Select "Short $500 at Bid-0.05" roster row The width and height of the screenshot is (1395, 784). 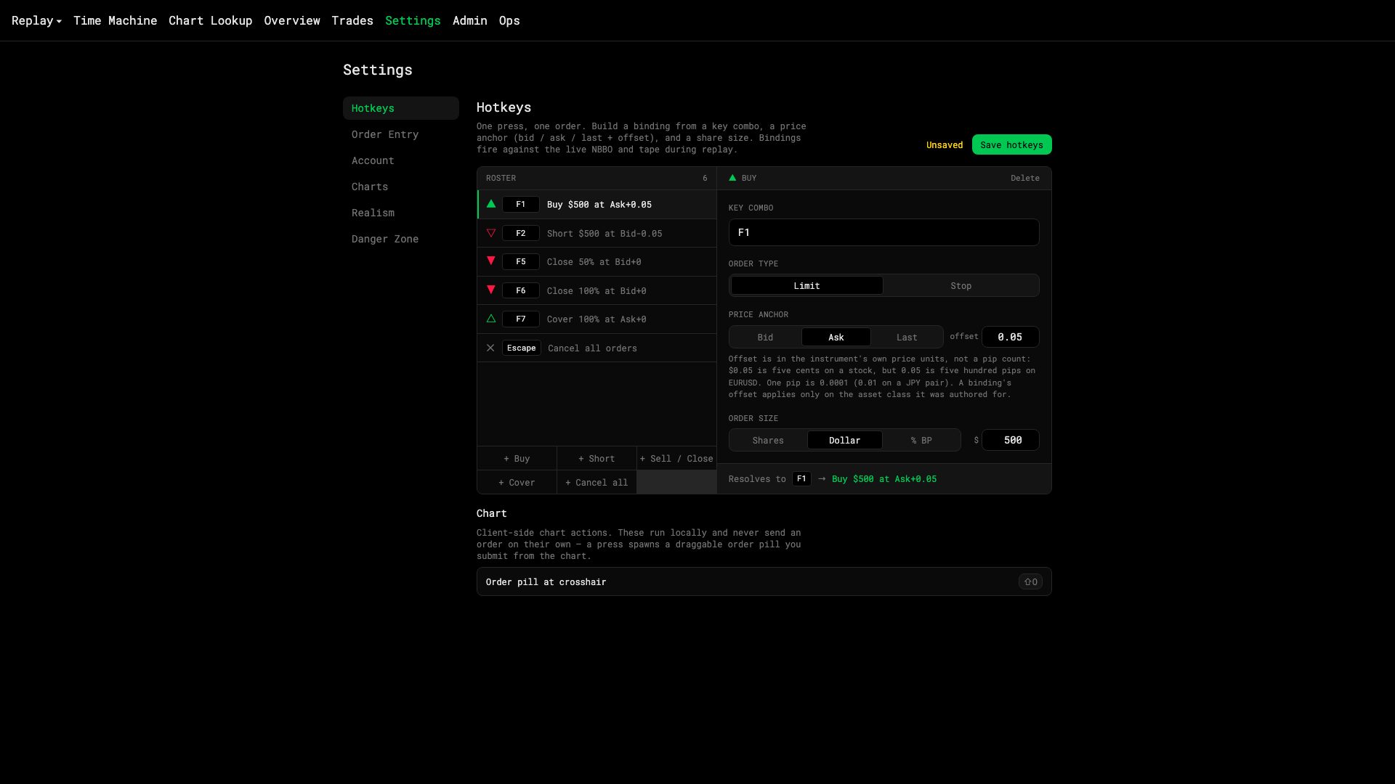[x=597, y=233]
